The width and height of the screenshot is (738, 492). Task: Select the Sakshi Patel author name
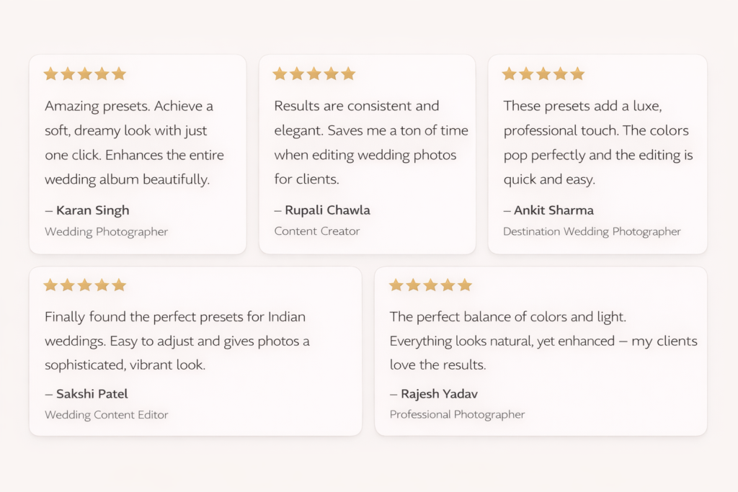92,394
